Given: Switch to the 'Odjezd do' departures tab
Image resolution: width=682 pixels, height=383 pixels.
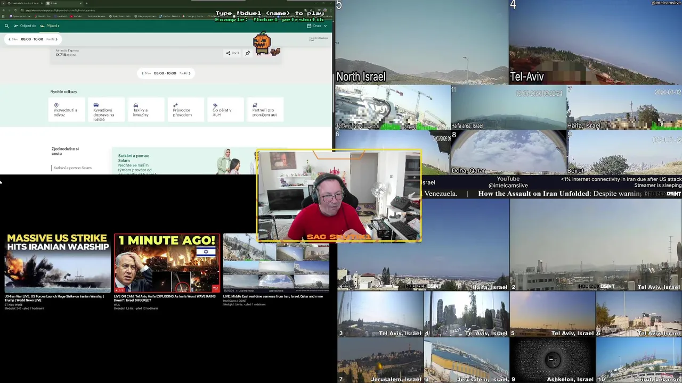Looking at the screenshot, I should [x=25, y=26].
